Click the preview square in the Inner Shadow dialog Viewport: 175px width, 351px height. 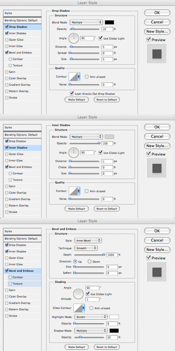[x=157, y=168]
